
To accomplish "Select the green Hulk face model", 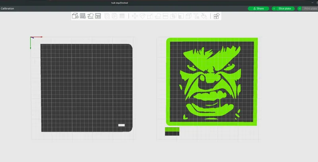I will (212, 82).
